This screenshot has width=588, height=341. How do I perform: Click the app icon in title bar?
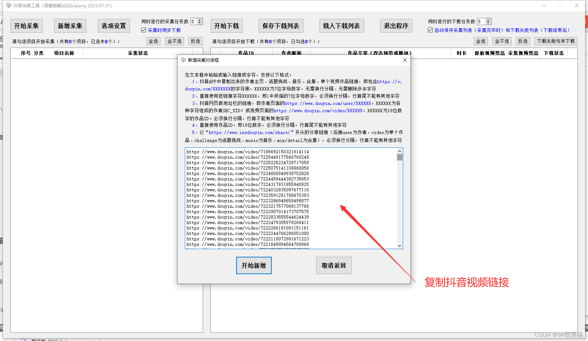click(x=8, y=5)
